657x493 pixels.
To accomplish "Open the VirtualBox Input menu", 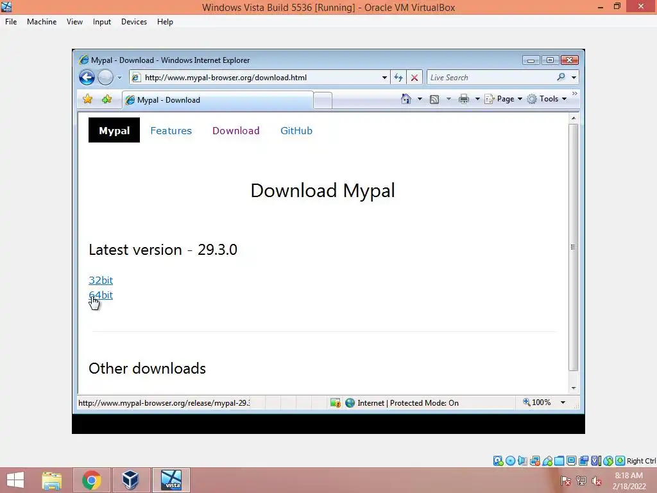I will [102, 22].
